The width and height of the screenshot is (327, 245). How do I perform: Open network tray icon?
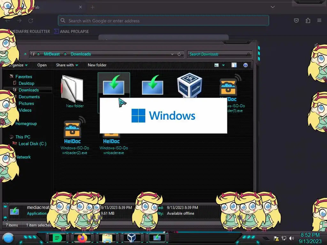click(284, 238)
